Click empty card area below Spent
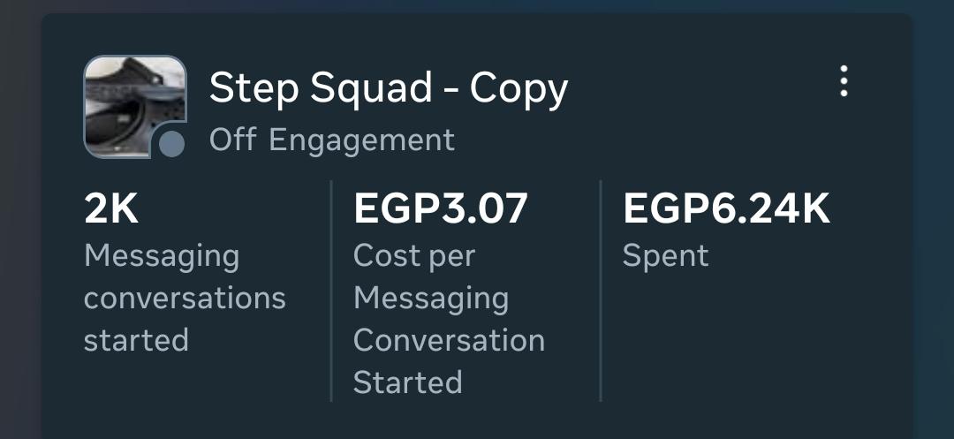 coord(731,340)
